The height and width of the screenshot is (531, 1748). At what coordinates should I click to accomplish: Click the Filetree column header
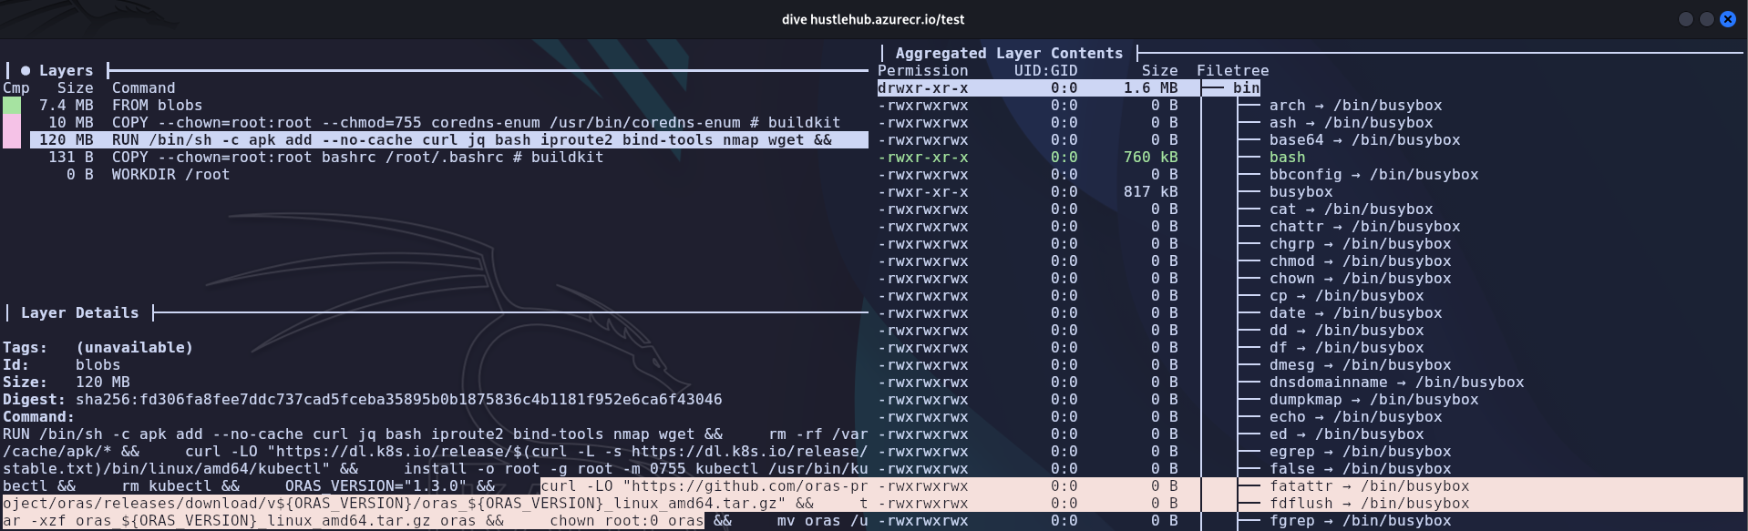pos(1232,71)
